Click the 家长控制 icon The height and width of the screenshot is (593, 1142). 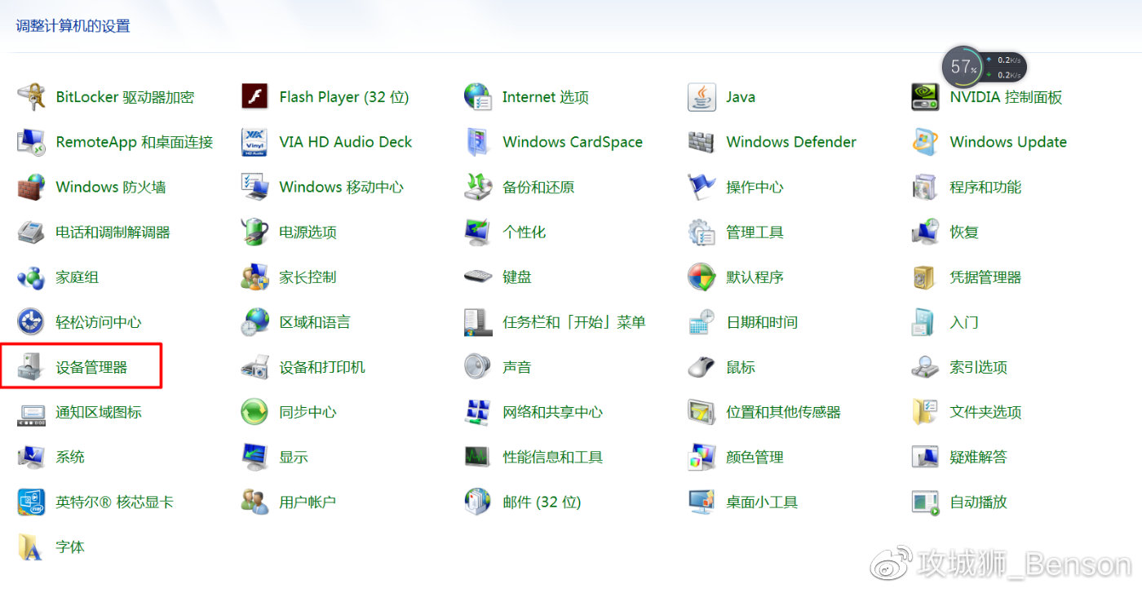coord(255,277)
